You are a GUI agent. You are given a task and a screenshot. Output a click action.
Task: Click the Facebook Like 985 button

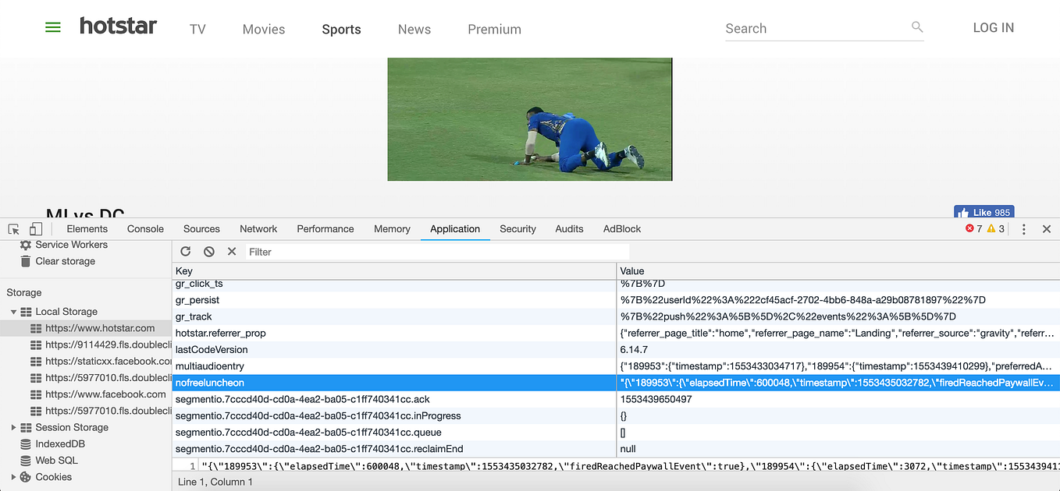pyautogui.click(x=984, y=212)
